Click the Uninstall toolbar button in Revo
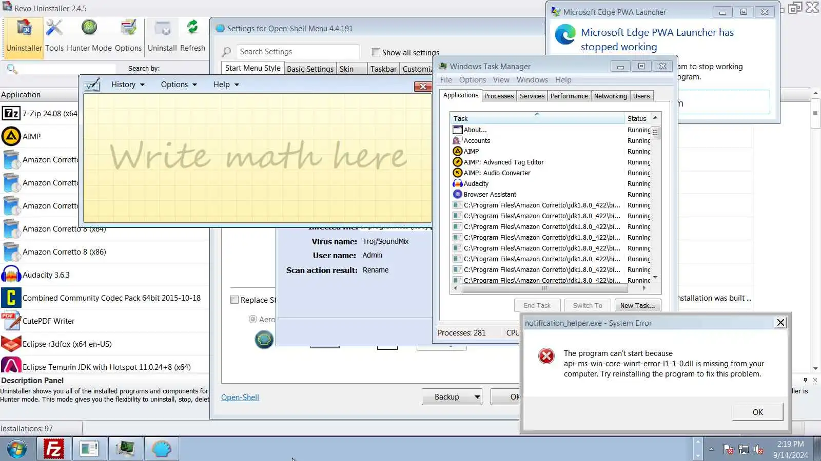 click(162, 37)
